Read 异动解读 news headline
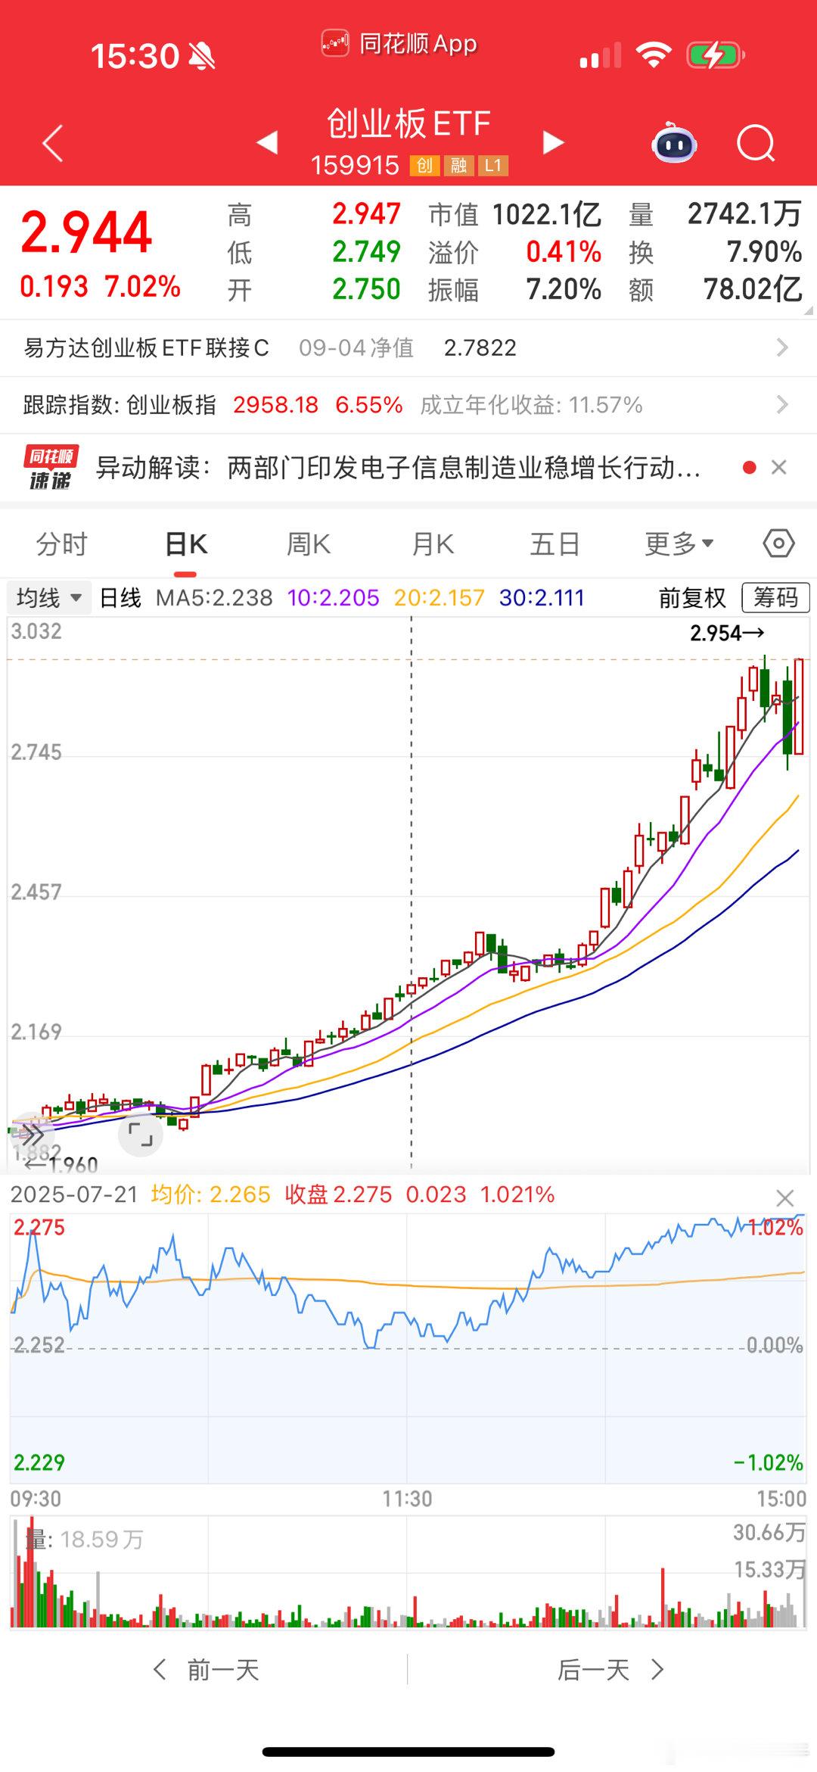The width and height of the screenshot is (817, 1772). click(398, 468)
